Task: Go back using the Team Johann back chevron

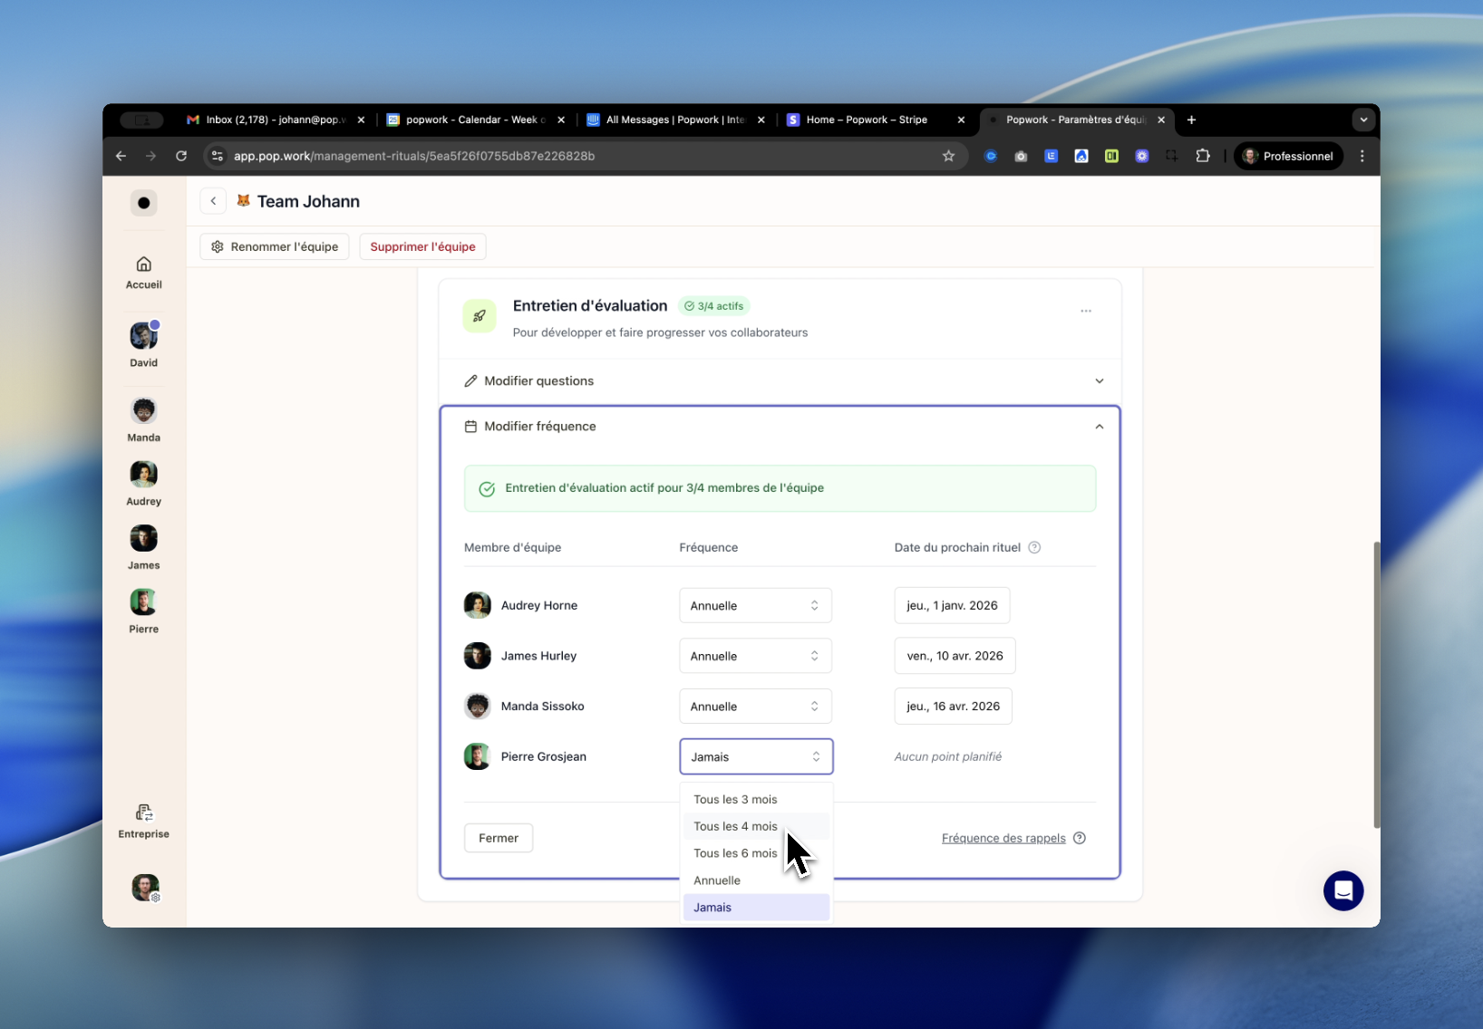Action: pyautogui.click(x=213, y=201)
